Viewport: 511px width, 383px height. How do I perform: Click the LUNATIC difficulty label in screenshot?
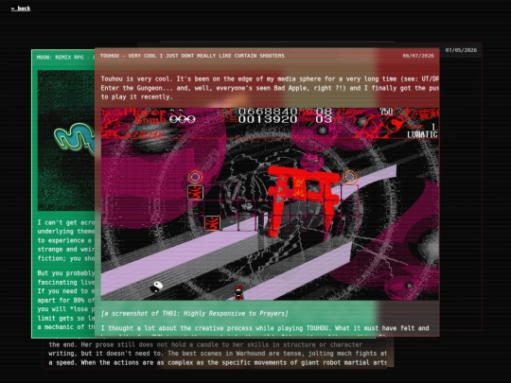(422, 134)
